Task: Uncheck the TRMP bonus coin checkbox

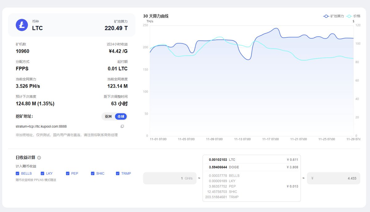Action: pyautogui.click(x=118, y=173)
